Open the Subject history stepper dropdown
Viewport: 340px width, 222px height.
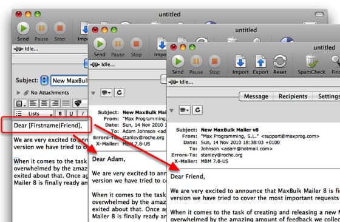pos(44,80)
